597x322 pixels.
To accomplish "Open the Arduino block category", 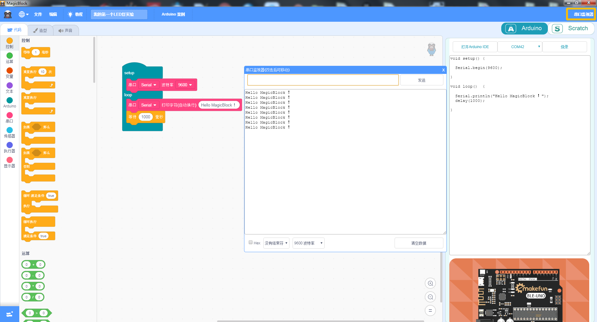I will [x=10, y=103].
